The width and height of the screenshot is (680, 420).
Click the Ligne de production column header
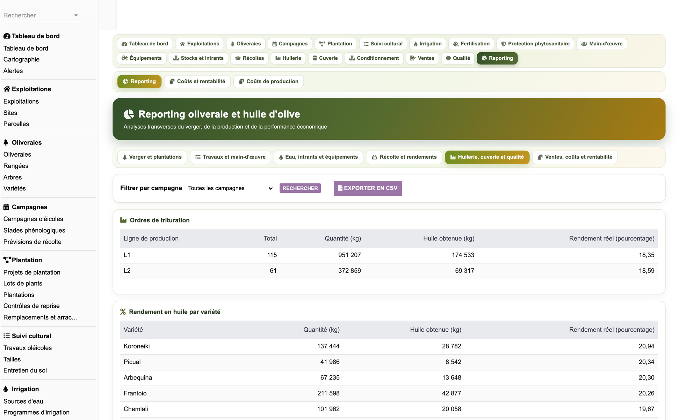click(x=151, y=239)
